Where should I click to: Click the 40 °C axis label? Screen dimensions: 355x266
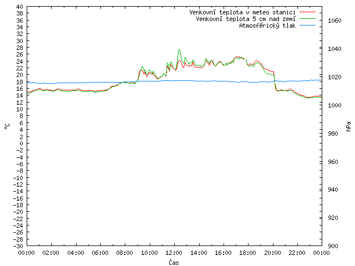tap(20, 7)
